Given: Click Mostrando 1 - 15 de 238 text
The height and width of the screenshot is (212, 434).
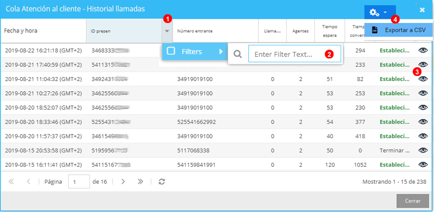Looking at the screenshot, I should point(394,182).
